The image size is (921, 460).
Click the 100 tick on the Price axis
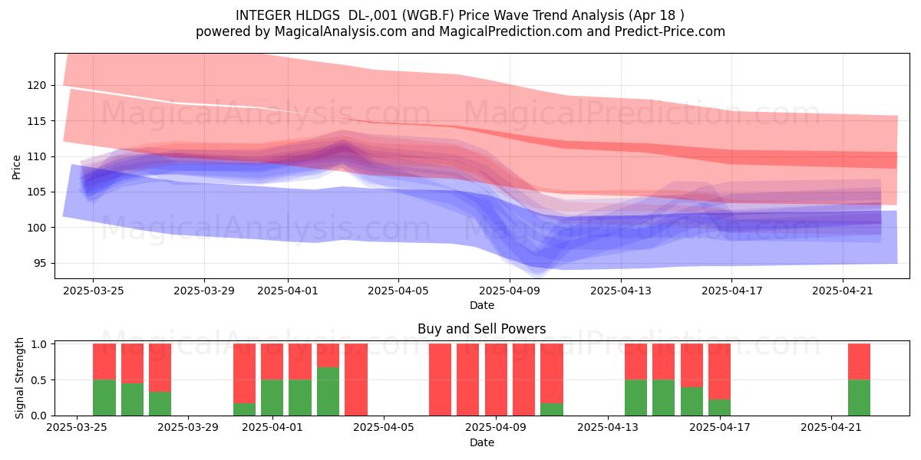[37, 228]
